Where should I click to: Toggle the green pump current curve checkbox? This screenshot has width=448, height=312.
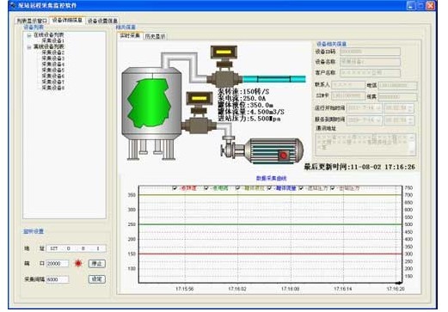(x=206, y=188)
